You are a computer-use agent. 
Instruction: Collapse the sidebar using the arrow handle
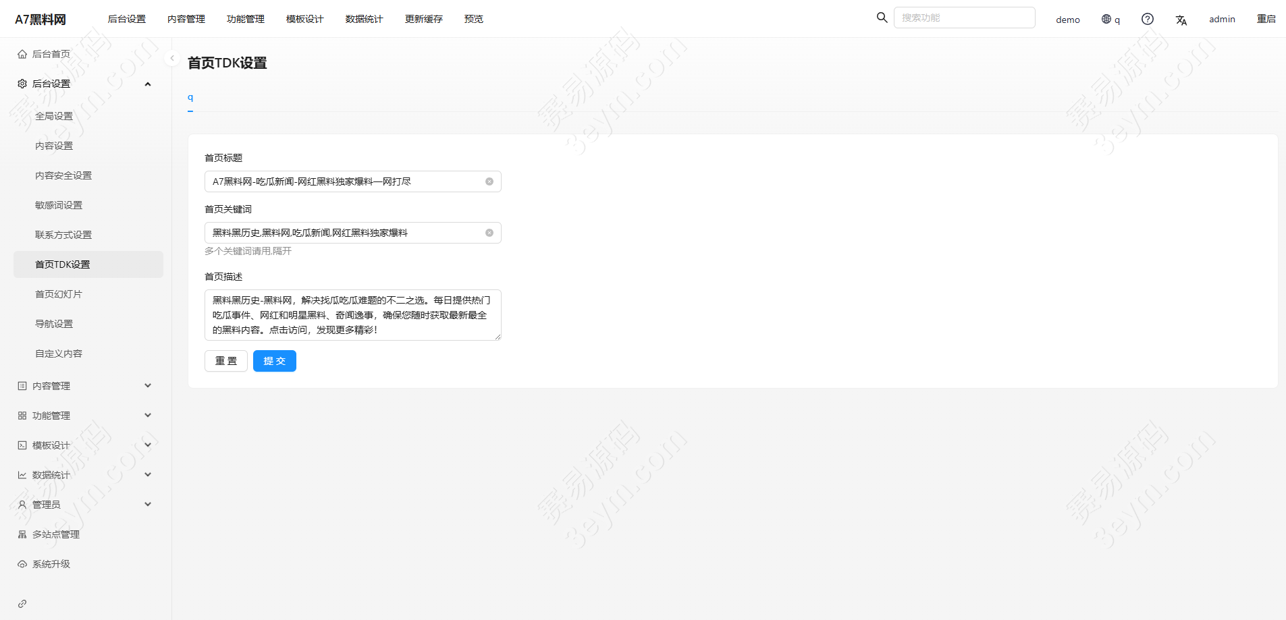click(x=172, y=59)
